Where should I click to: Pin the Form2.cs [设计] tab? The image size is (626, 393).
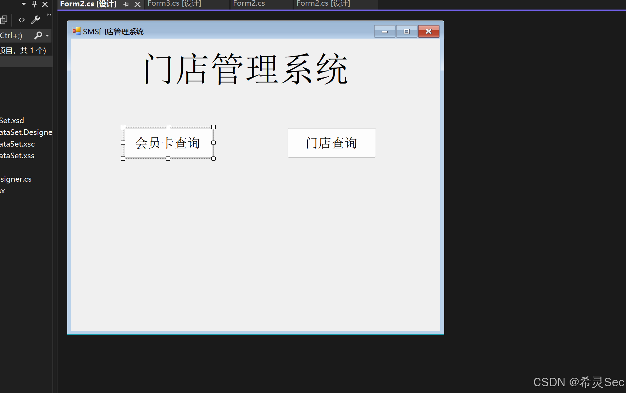[x=126, y=4]
